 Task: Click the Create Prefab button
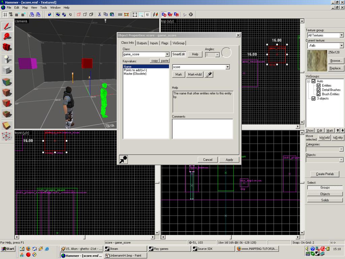[x=325, y=174]
